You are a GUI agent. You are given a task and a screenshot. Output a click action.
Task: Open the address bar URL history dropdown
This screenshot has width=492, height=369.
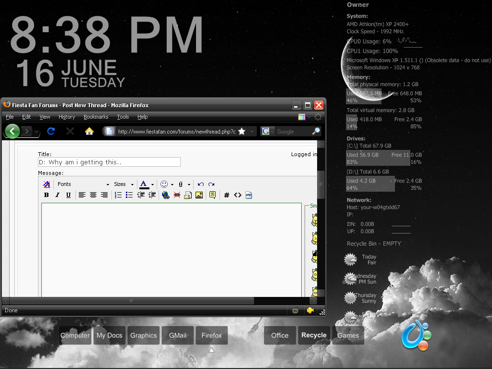pyautogui.click(x=252, y=132)
